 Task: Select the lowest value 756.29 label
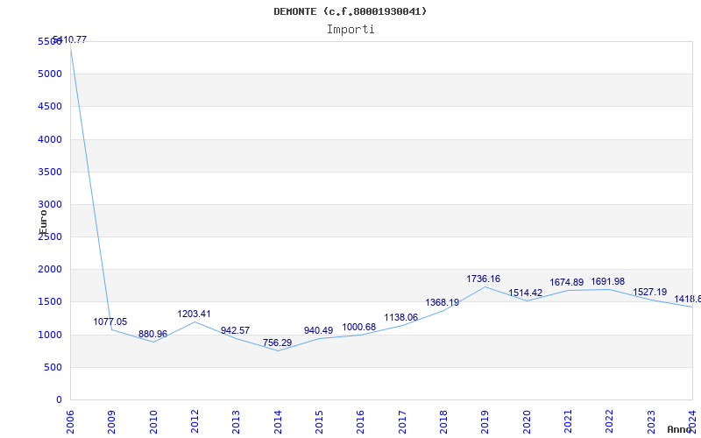click(x=277, y=343)
